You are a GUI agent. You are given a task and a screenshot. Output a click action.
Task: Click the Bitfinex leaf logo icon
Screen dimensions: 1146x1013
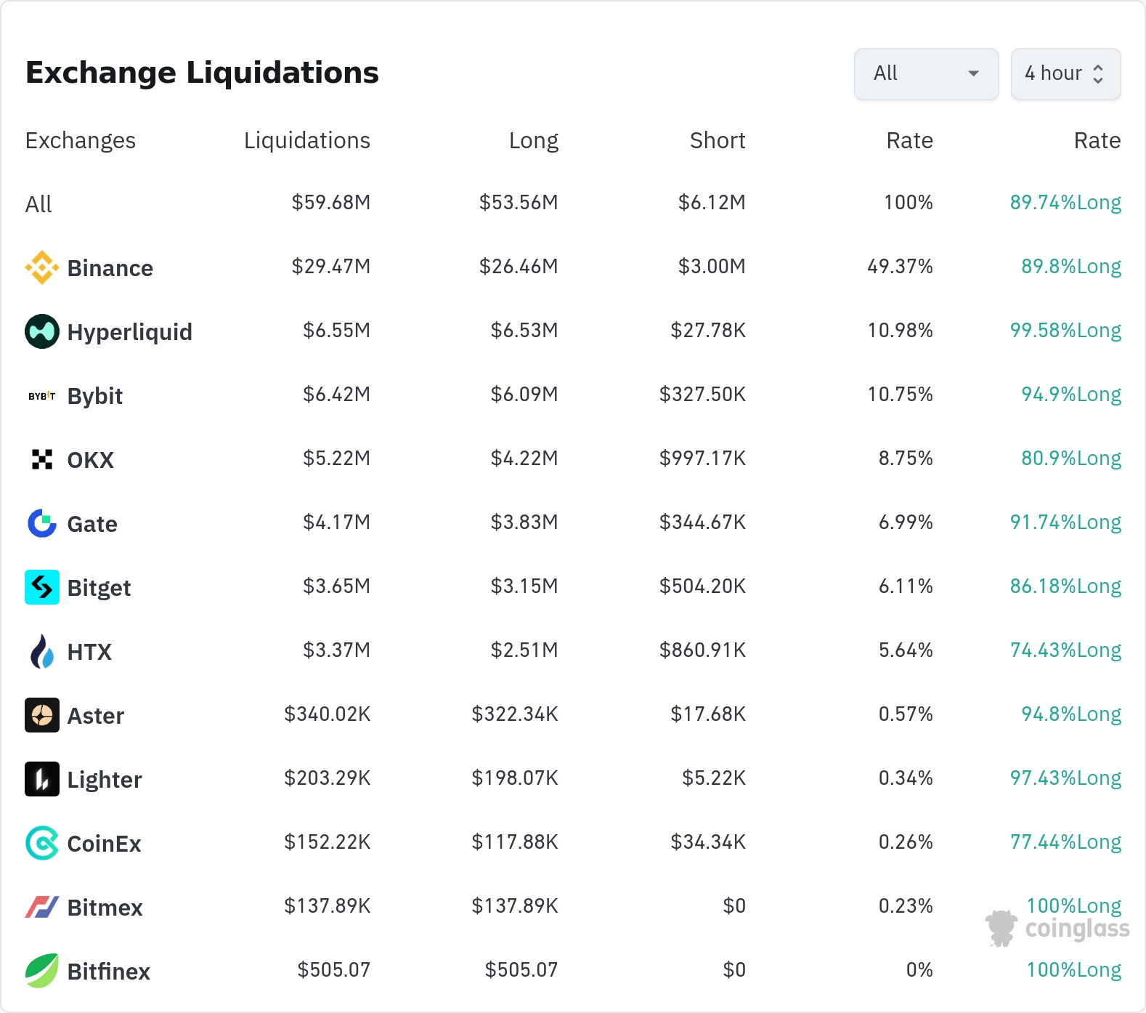coord(42,971)
